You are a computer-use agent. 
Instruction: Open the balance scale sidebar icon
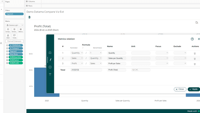(50, 53)
